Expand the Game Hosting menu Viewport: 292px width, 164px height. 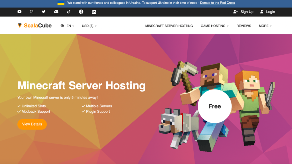(x=215, y=26)
